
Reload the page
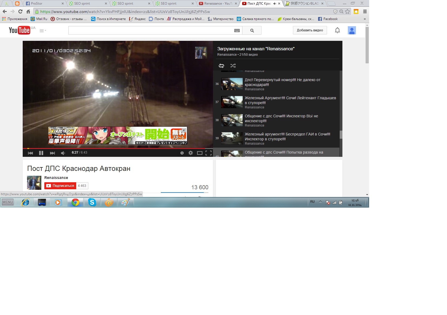(x=20, y=11)
